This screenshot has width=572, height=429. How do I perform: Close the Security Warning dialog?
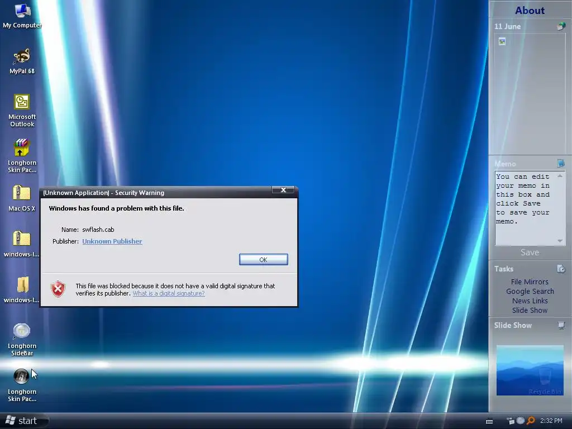tap(283, 190)
